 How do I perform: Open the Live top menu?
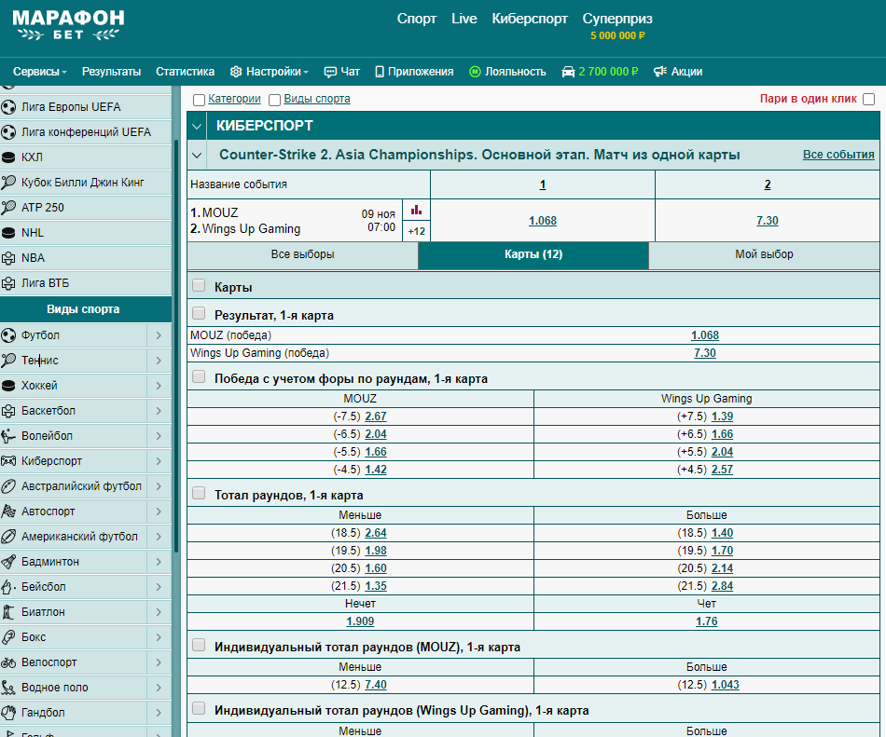[464, 19]
